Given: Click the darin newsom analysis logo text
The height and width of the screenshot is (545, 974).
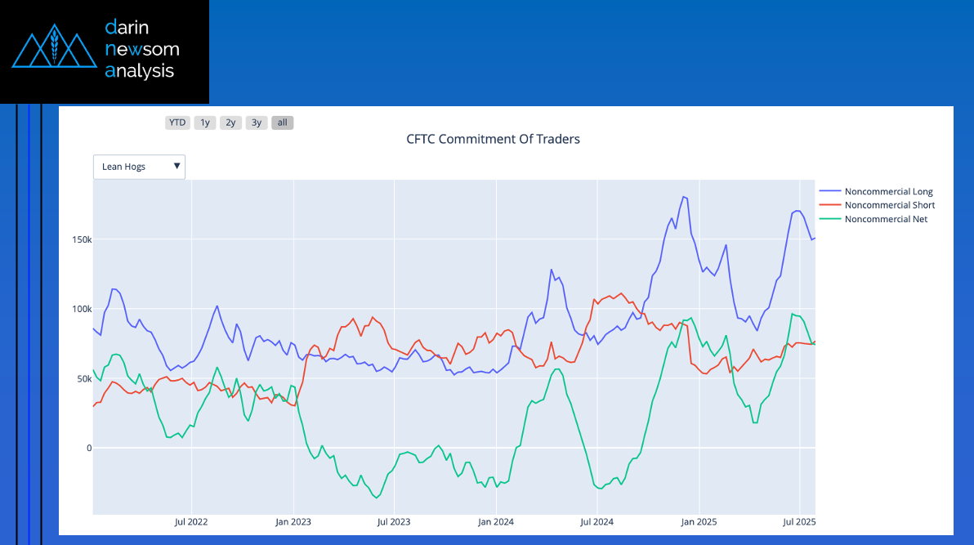Looking at the screenshot, I should point(141,49).
